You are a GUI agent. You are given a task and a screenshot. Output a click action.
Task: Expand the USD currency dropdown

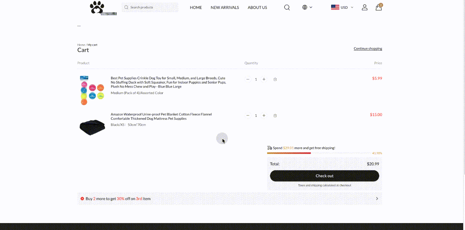coord(342,8)
